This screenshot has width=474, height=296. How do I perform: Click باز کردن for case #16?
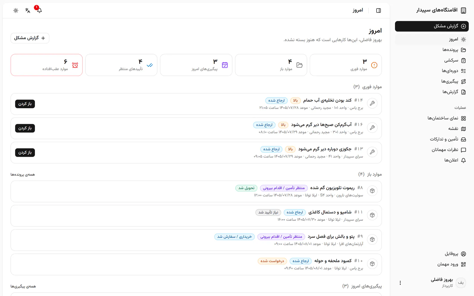click(25, 128)
